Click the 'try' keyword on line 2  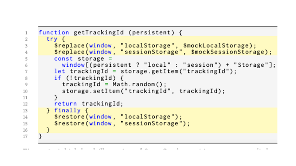52,39
